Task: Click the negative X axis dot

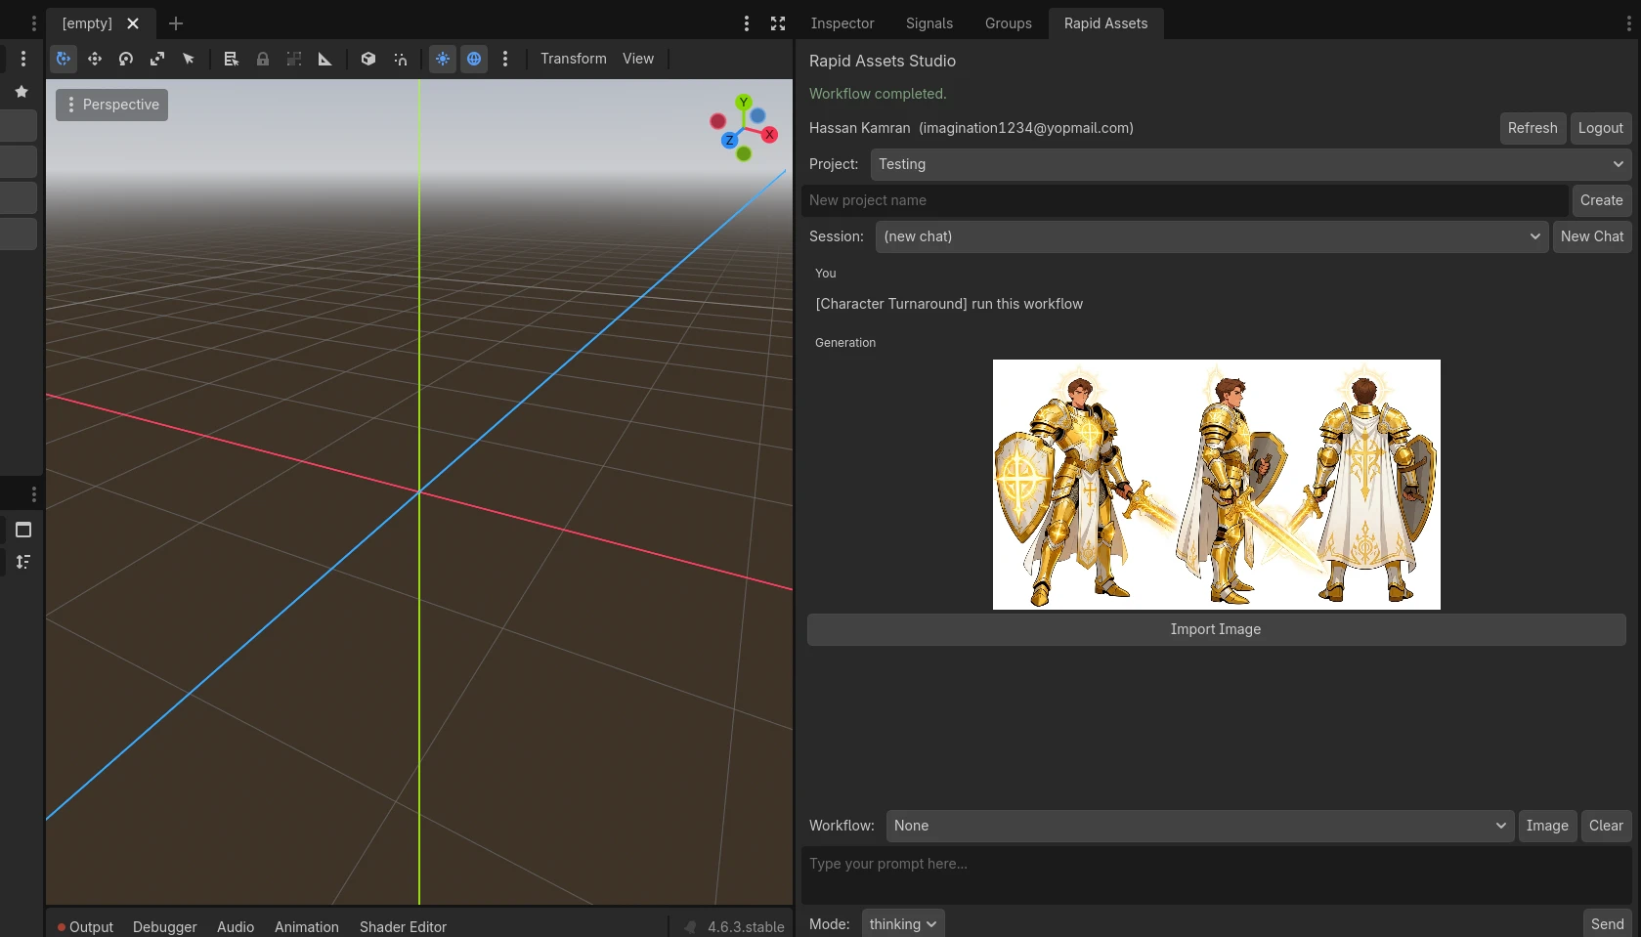Action: tap(717, 121)
